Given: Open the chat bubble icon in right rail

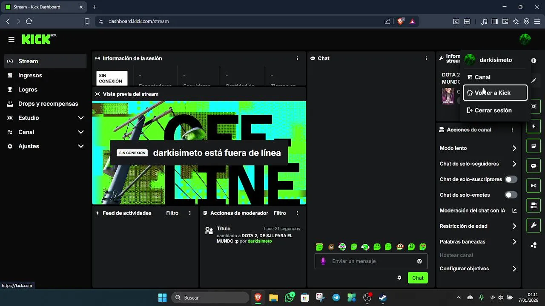Looking at the screenshot, I should tap(534, 166).
